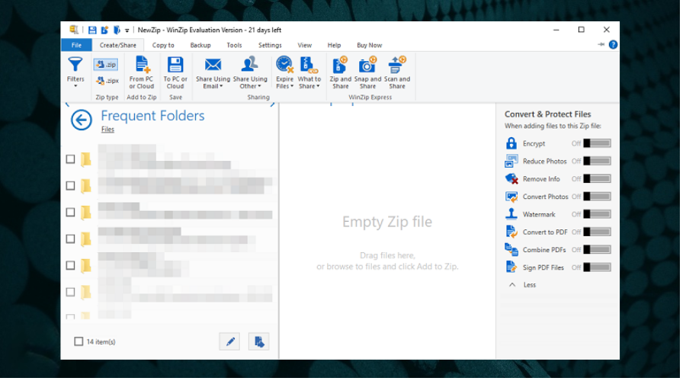This screenshot has height=381, width=686.
Task: Check the 14 item(s) select-all checkbox
Action: (79, 341)
